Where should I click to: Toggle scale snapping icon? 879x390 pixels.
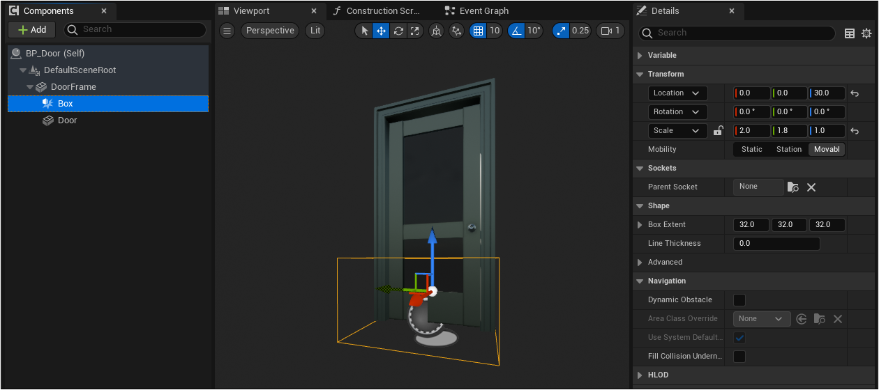(x=561, y=31)
